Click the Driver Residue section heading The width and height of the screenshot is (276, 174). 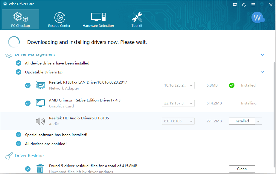tap(29, 156)
